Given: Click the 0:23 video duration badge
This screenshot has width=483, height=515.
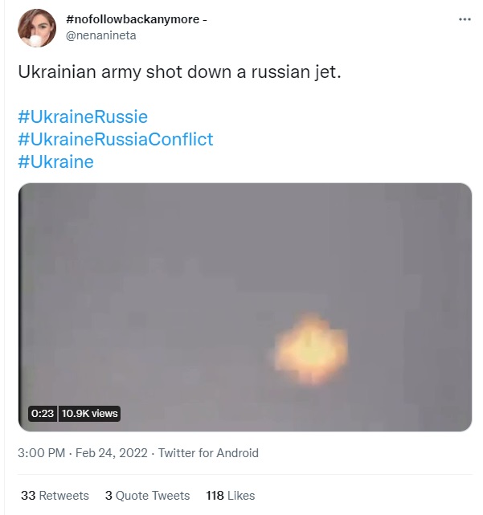Looking at the screenshot, I should point(42,413).
